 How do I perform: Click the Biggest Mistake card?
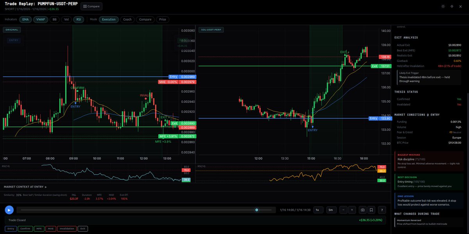[429, 162]
